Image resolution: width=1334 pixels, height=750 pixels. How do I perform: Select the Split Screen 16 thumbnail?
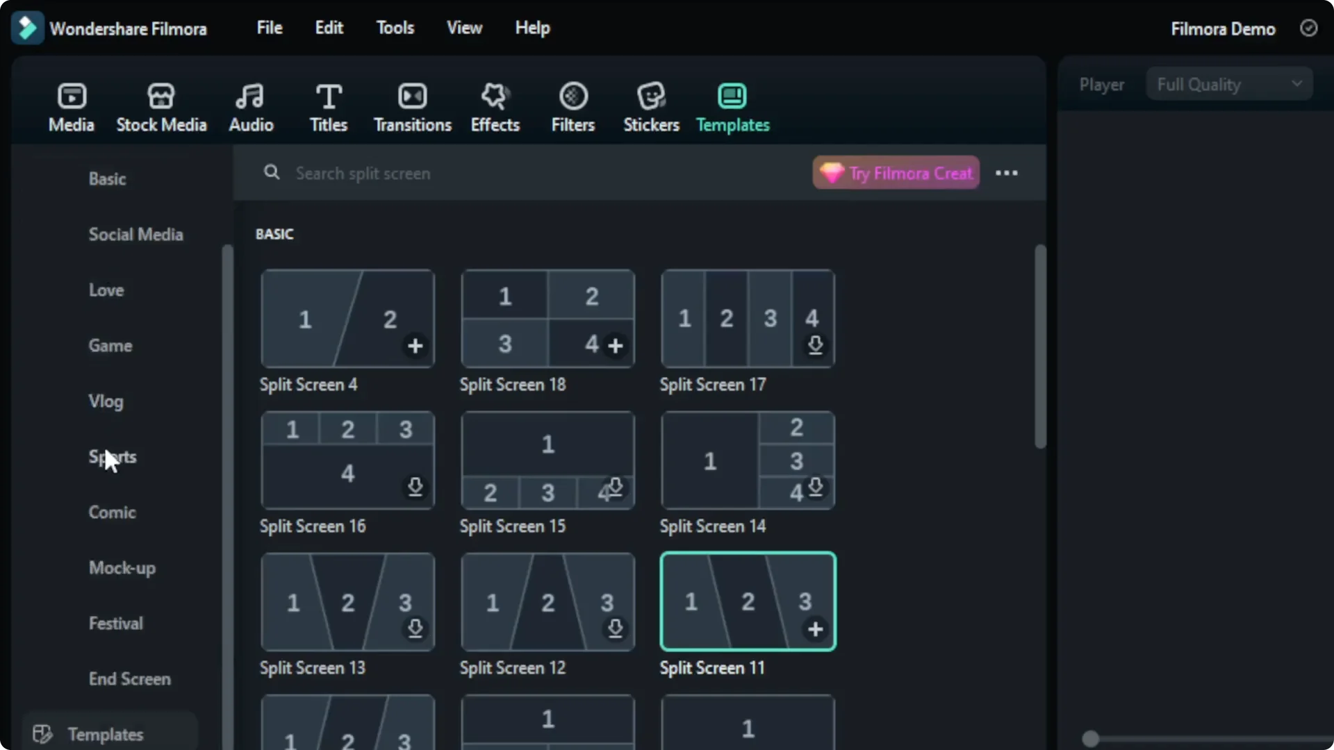[x=347, y=460]
